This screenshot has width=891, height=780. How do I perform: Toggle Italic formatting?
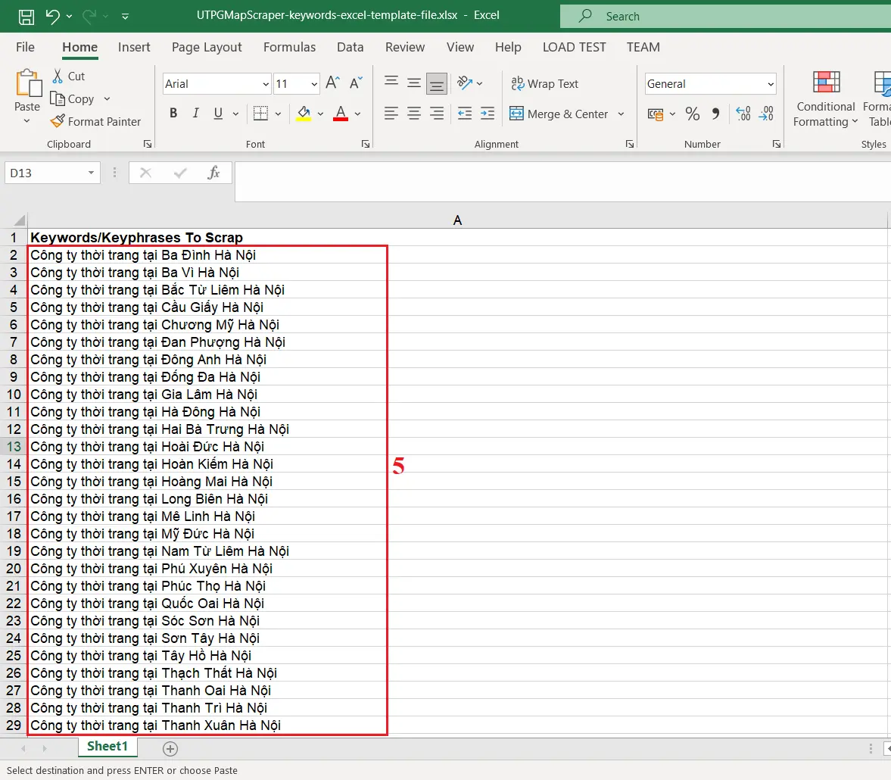[x=195, y=114]
